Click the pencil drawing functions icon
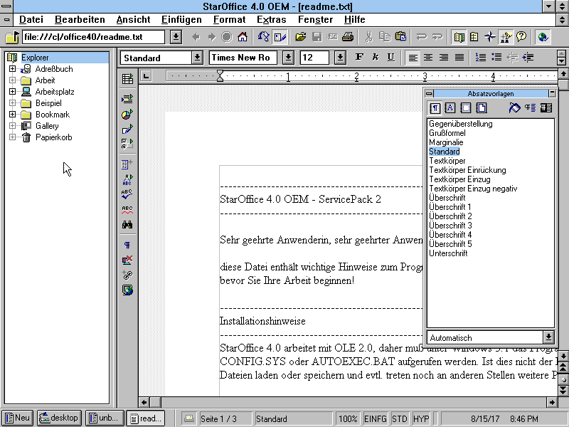 click(x=127, y=130)
